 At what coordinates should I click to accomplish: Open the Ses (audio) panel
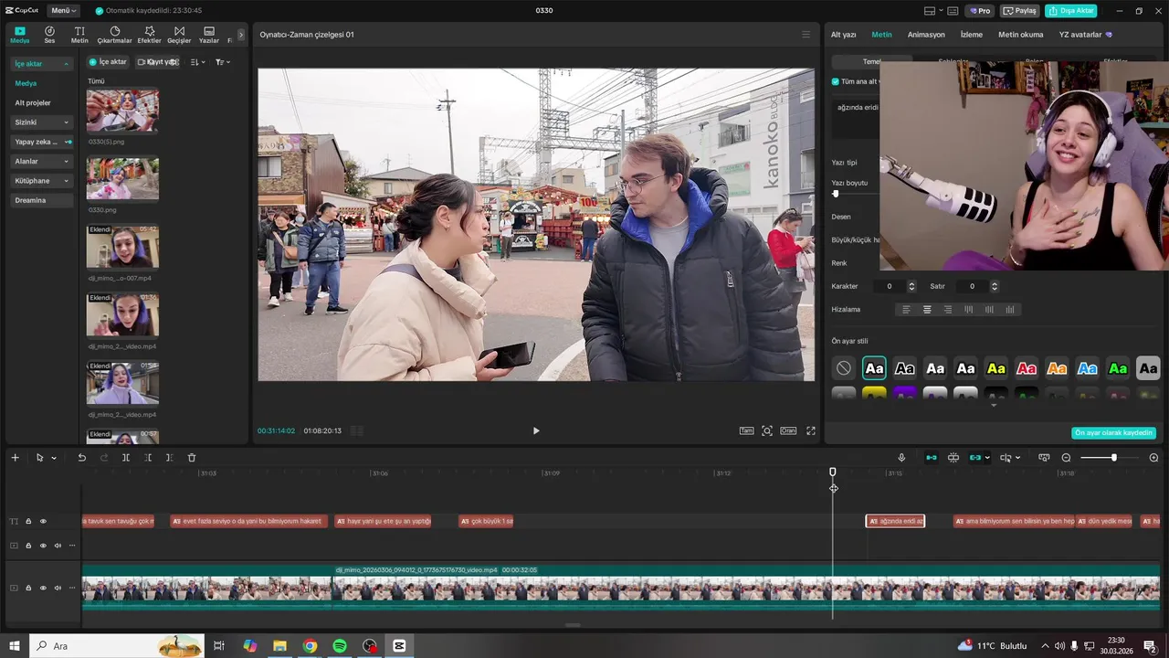coord(49,35)
